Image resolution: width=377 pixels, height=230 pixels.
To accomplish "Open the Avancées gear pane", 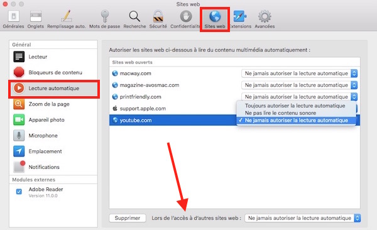I will click(265, 19).
